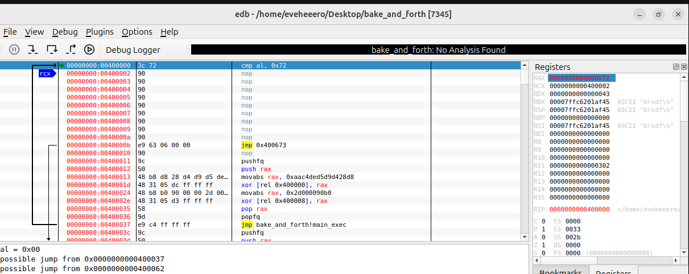Select the P flag value

pyautogui.click(x=543, y=229)
